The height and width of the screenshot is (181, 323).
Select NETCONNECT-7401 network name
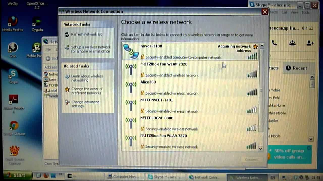(156, 100)
